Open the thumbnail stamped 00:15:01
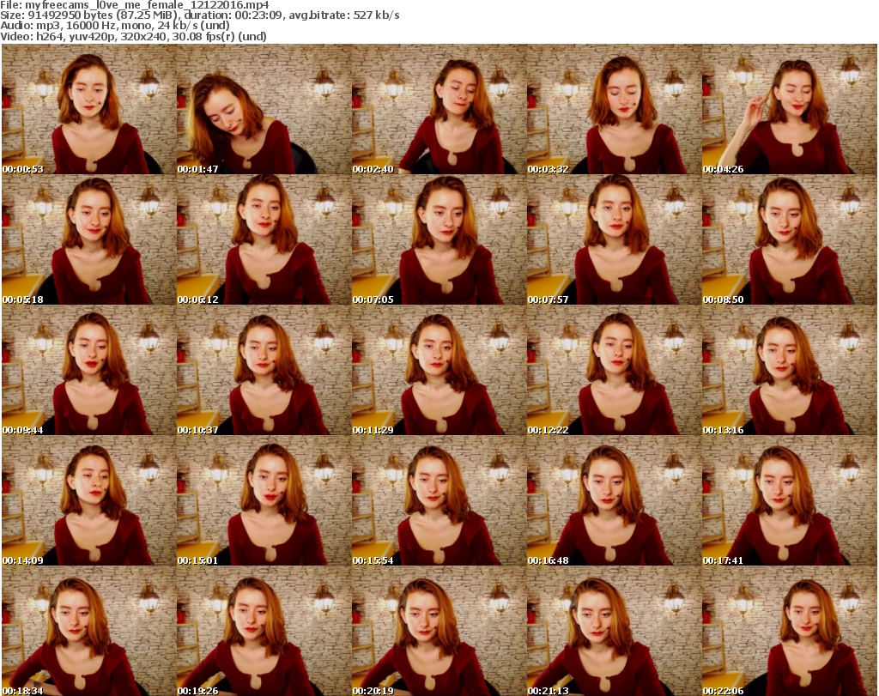The image size is (879, 696). pyautogui.click(x=264, y=500)
